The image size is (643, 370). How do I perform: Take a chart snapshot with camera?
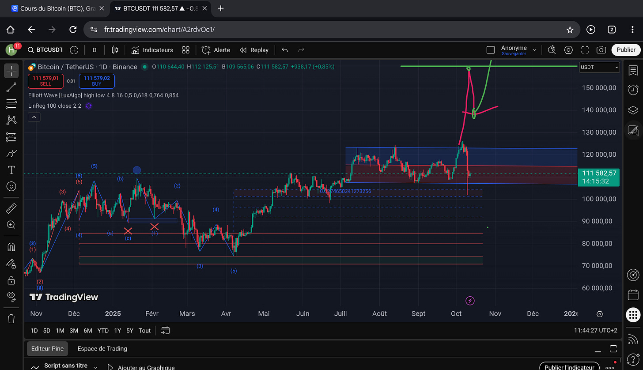pyautogui.click(x=601, y=50)
